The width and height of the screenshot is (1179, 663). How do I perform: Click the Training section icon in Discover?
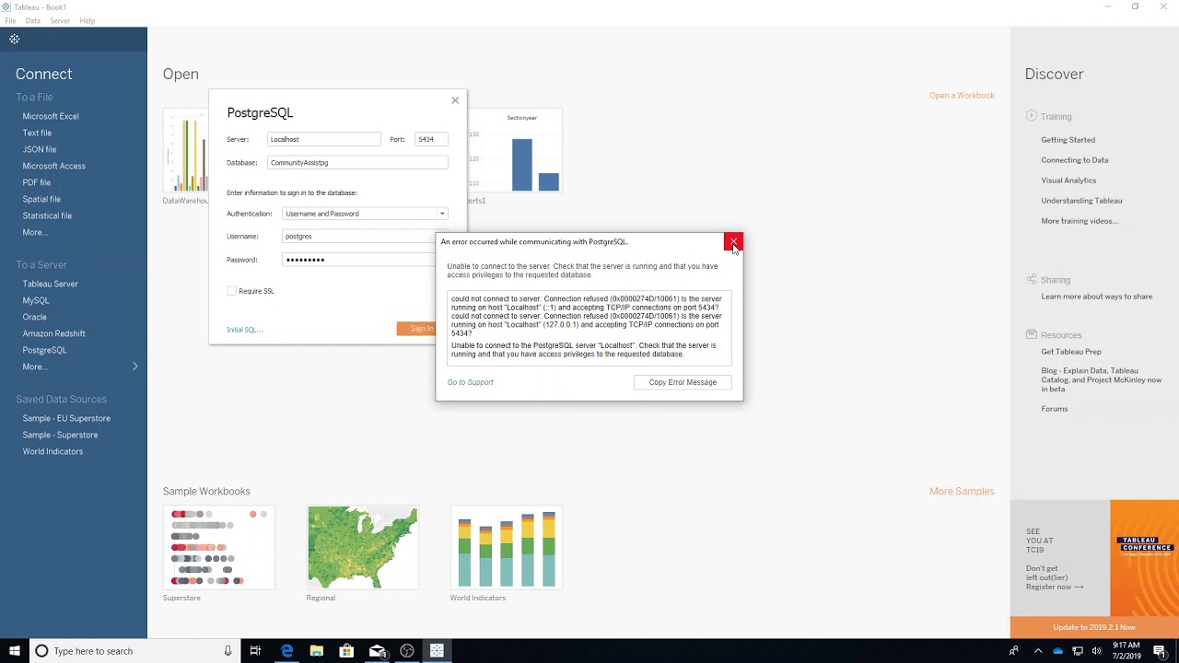[1032, 116]
